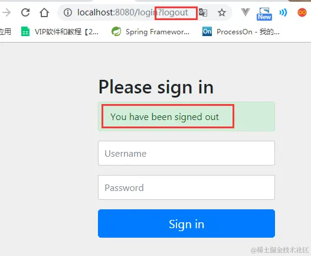This screenshot has height=256, width=311.
Task: Open the VIP软件和教程 bookmark
Action: (60, 31)
